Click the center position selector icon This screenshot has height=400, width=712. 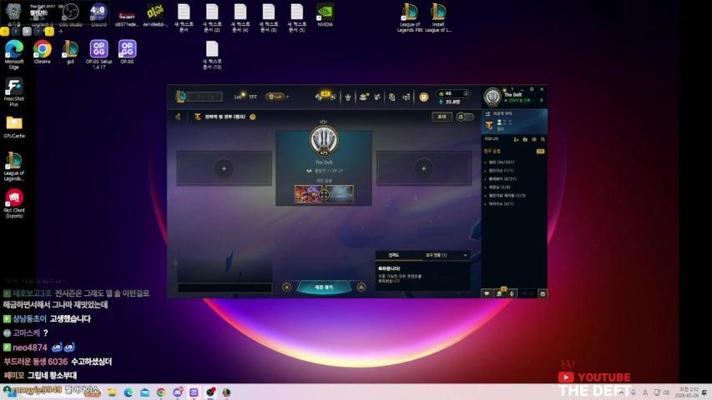click(x=324, y=194)
